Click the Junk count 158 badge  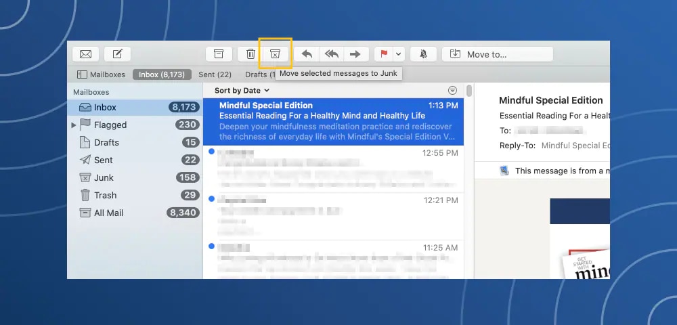[188, 177]
